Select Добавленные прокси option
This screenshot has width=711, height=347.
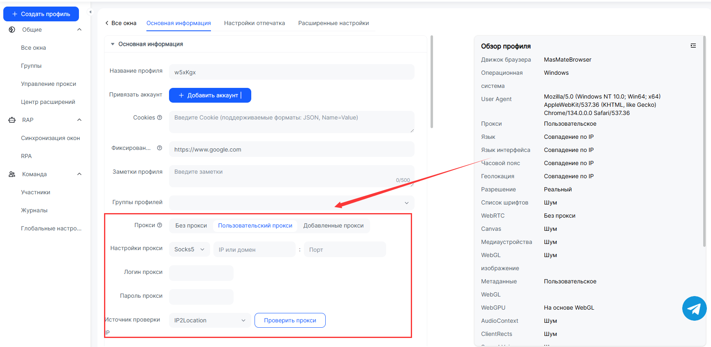(333, 225)
